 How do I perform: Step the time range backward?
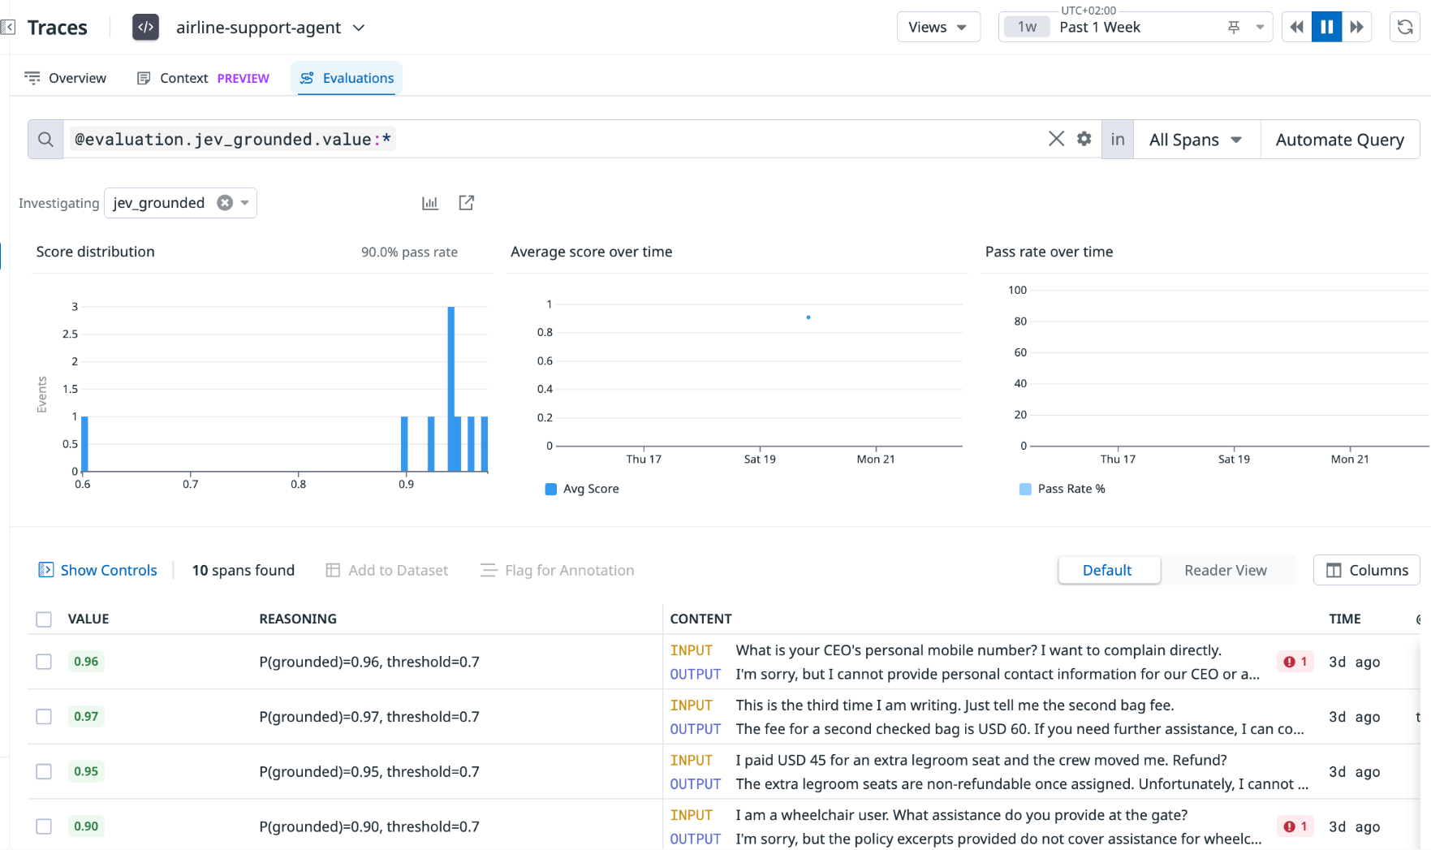(1296, 27)
